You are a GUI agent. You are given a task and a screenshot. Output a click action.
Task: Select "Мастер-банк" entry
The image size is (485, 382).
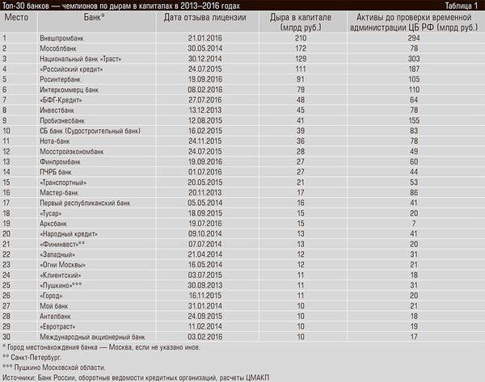[x=59, y=193]
